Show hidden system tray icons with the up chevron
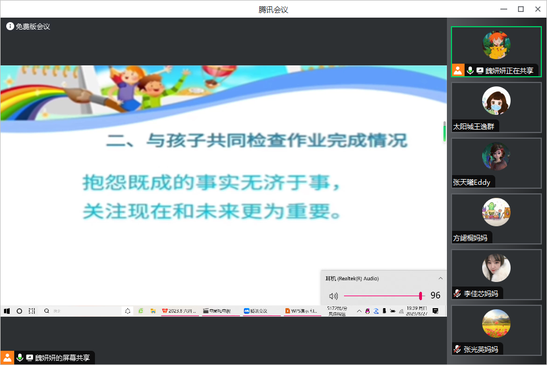547x365 pixels. click(359, 311)
